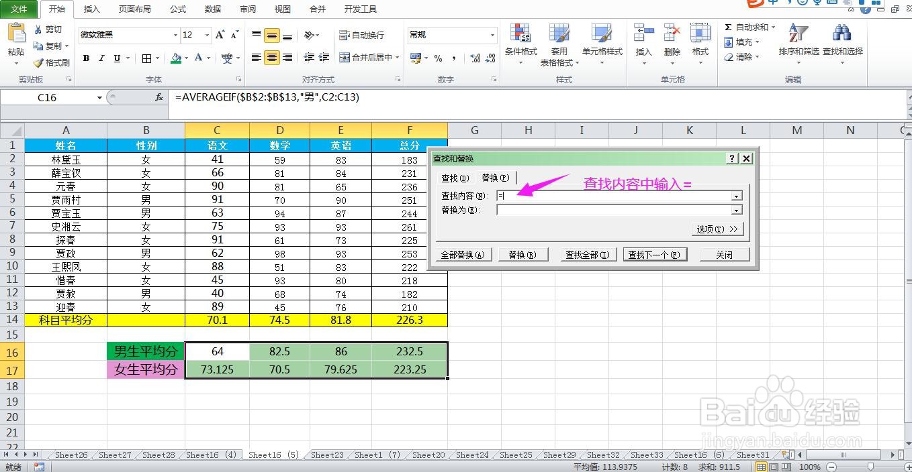The height and width of the screenshot is (472, 912).
Task: Click the Replace button
Action: tap(522, 255)
